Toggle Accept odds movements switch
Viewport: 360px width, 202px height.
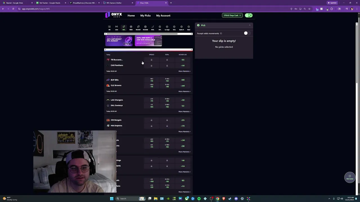coord(247,33)
